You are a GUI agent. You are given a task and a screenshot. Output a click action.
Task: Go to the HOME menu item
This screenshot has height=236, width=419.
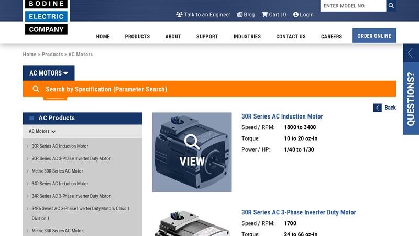tap(103, 36)
